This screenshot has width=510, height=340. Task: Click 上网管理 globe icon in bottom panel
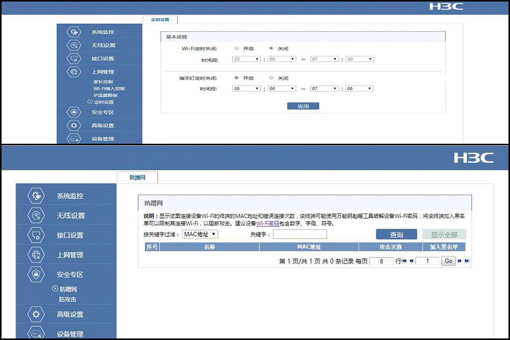click(36, 254)
